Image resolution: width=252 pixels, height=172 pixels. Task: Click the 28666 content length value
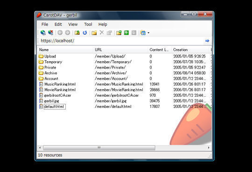154,90
